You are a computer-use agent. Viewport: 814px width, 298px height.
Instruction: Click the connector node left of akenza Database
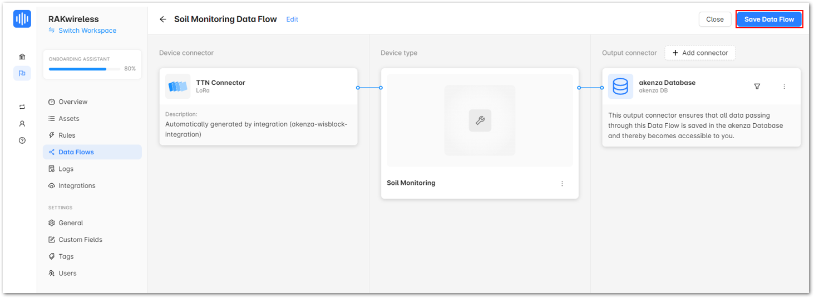point(602,88)
